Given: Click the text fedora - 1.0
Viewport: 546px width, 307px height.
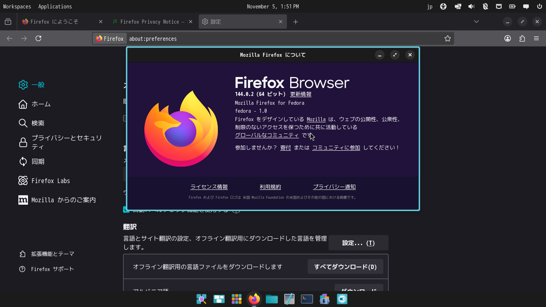Looking at the screenshot, I should (x=251, y=111).
